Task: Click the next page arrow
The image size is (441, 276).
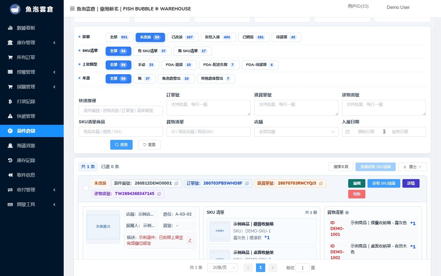Action: pyautogui.click(x=273, y=268)
